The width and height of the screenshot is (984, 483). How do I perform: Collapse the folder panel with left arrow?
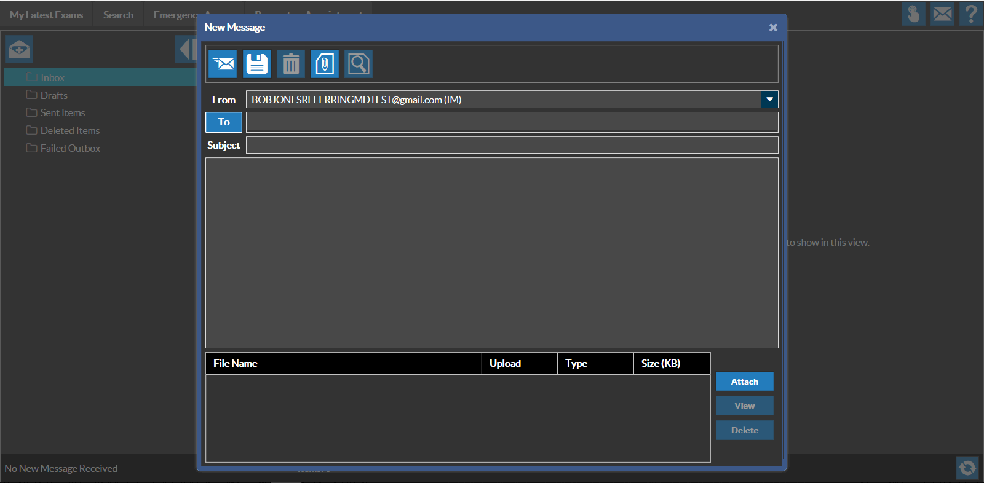(x=186, y=49)
